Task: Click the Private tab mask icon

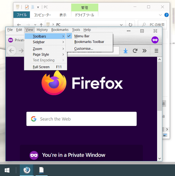Action: (11, 40)
